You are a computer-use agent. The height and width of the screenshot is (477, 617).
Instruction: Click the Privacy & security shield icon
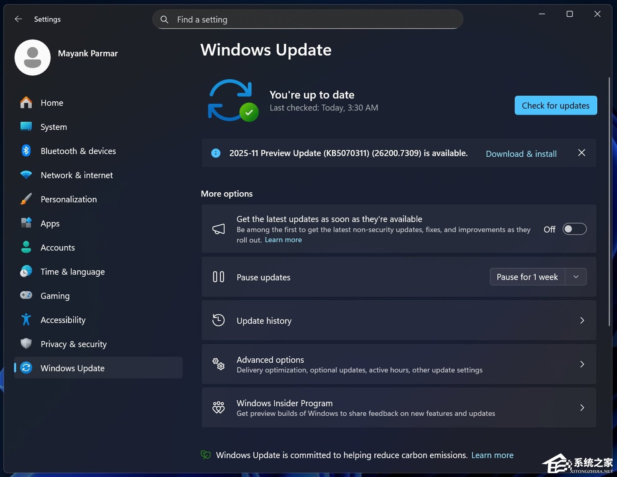pyautogui.click(x=26, y=344)
